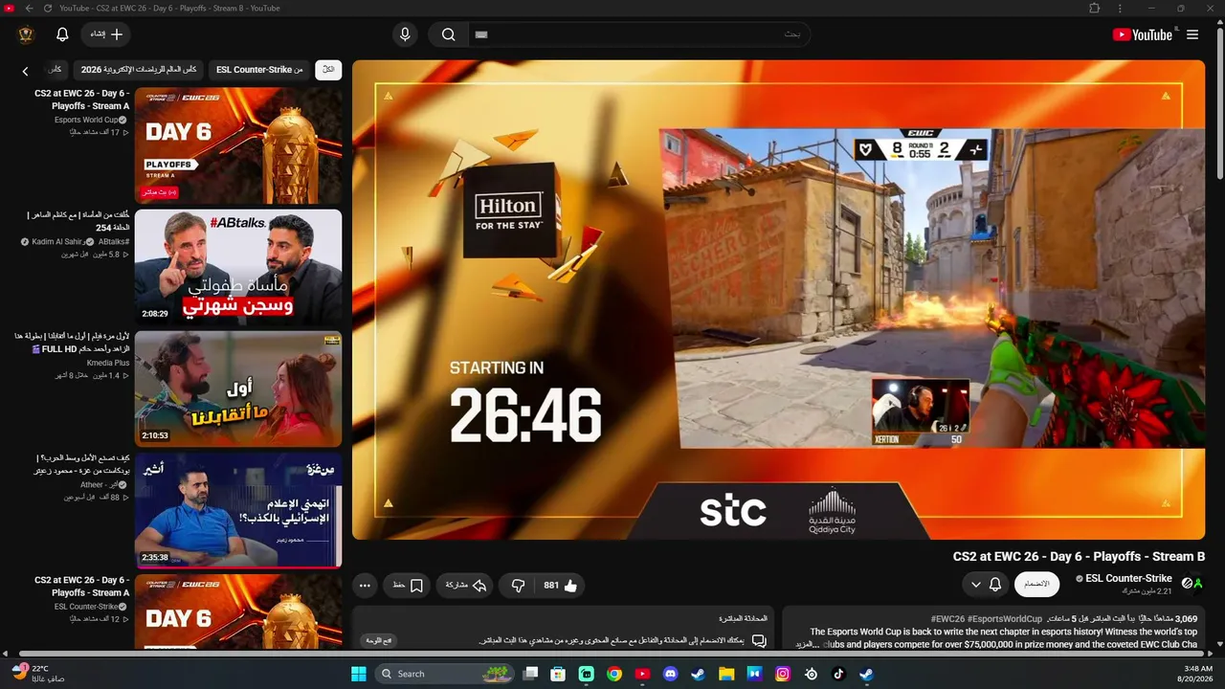Open Instagram from the taskbar
1225x689 pixels.
tap(783, 674)
